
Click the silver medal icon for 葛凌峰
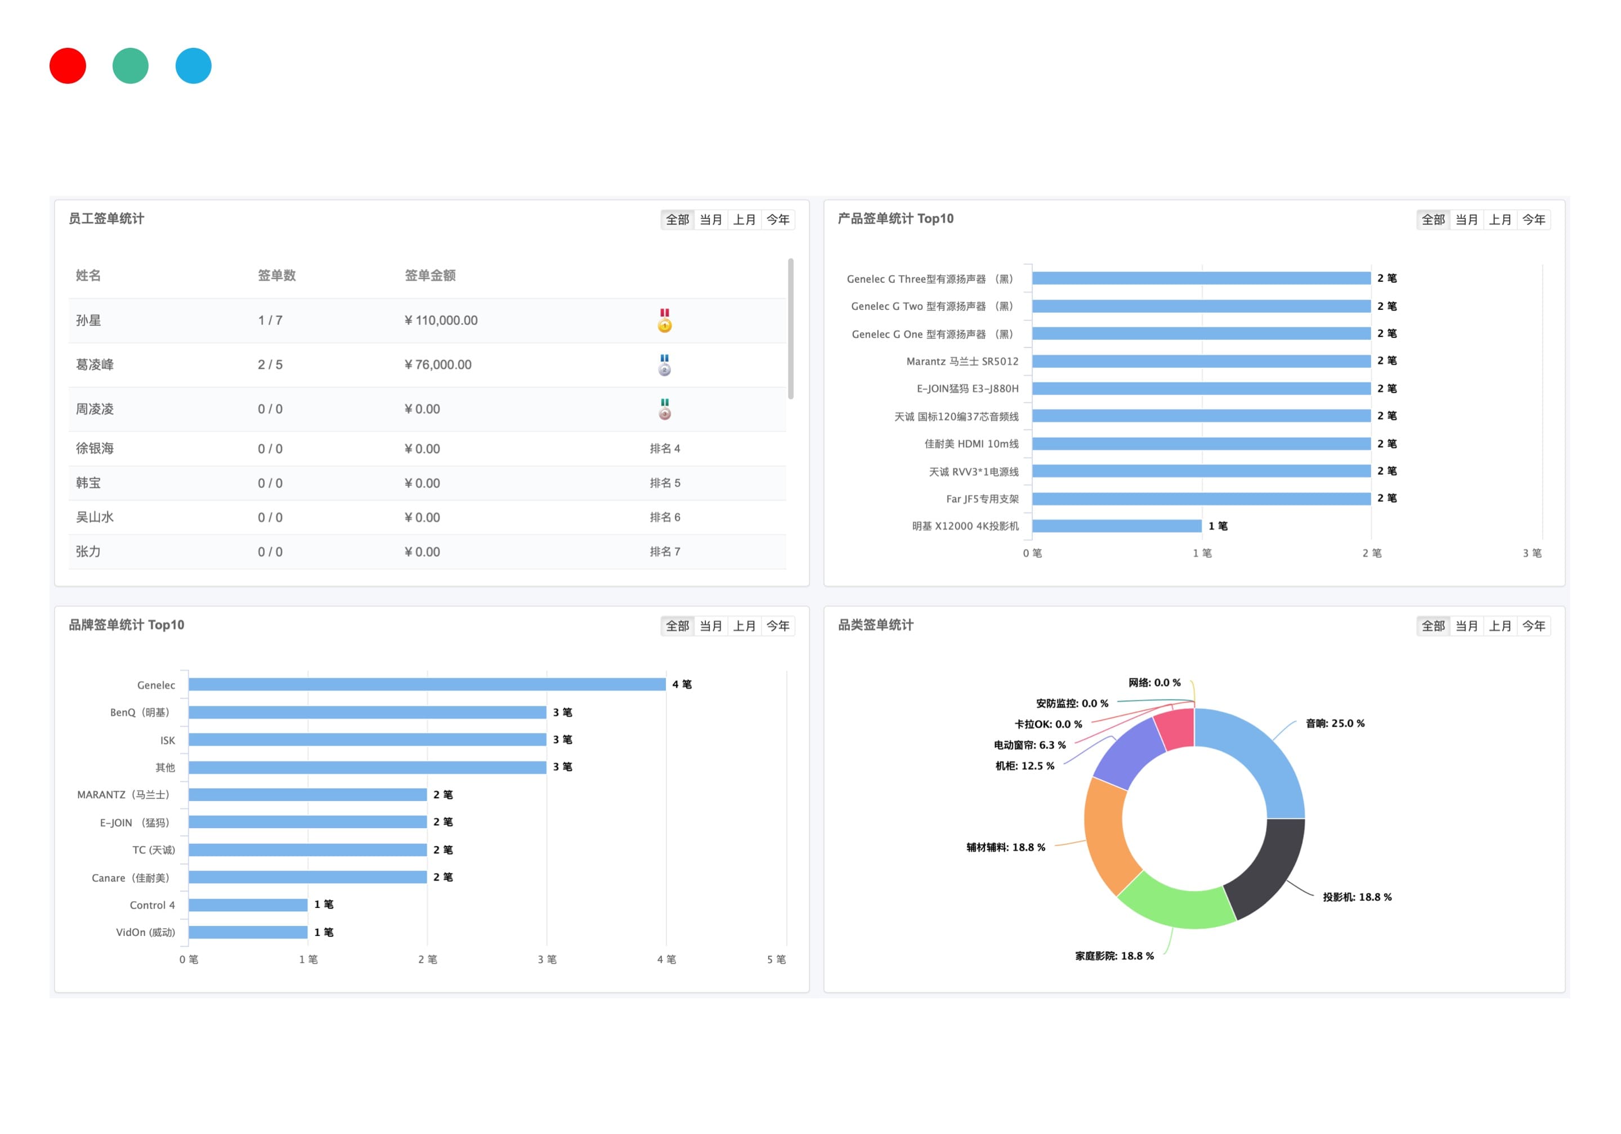[664, 365]
